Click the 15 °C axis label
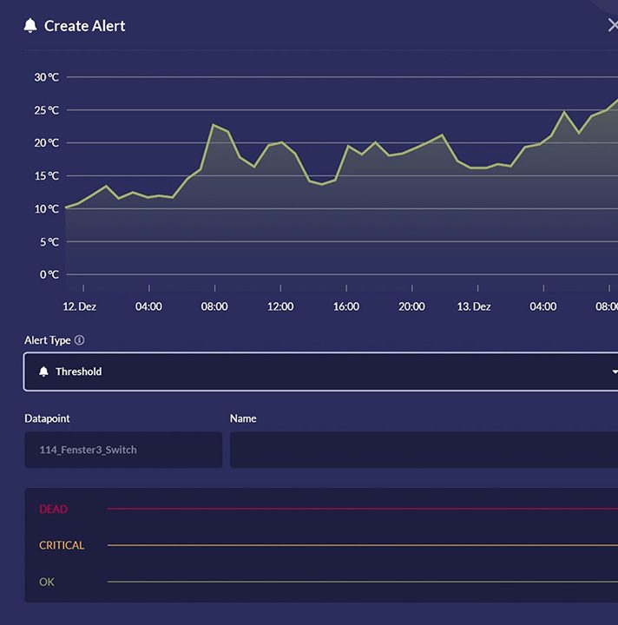This screenshot has width=618, height=625. coord(47,175)
